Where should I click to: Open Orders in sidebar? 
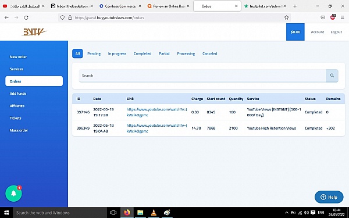[x=34, y=81]
